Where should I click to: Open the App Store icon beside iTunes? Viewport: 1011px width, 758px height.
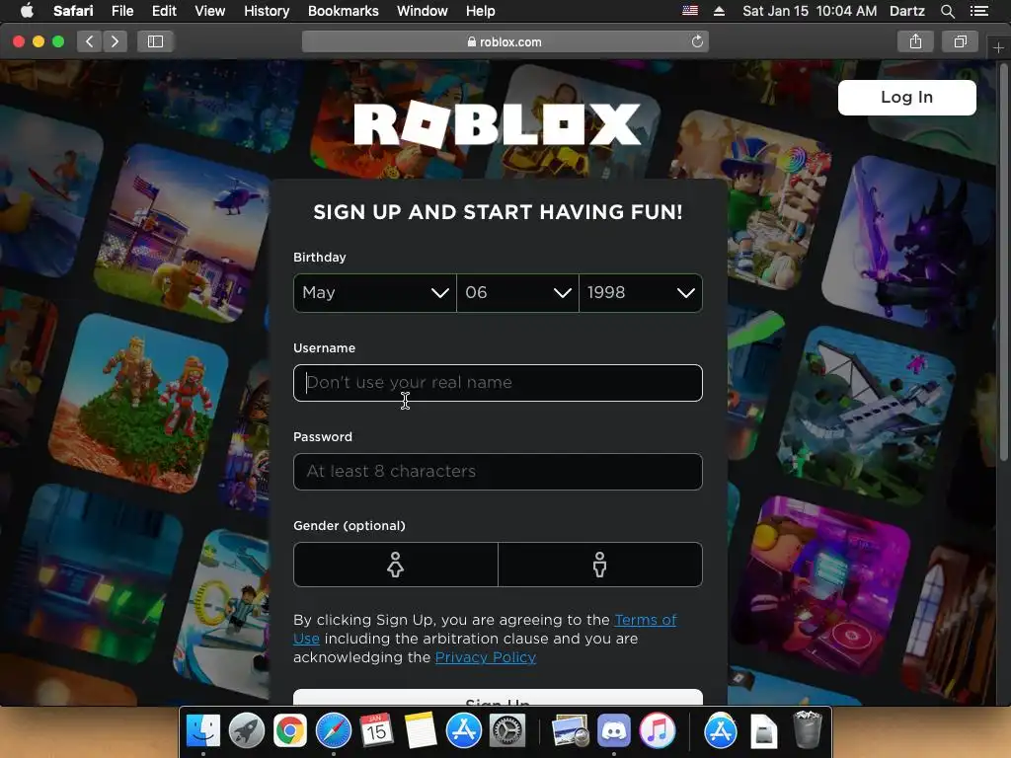pos(720,731)
